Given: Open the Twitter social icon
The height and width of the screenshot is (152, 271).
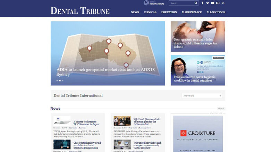Looking at the screenshot, I should (x=208, y=3).
